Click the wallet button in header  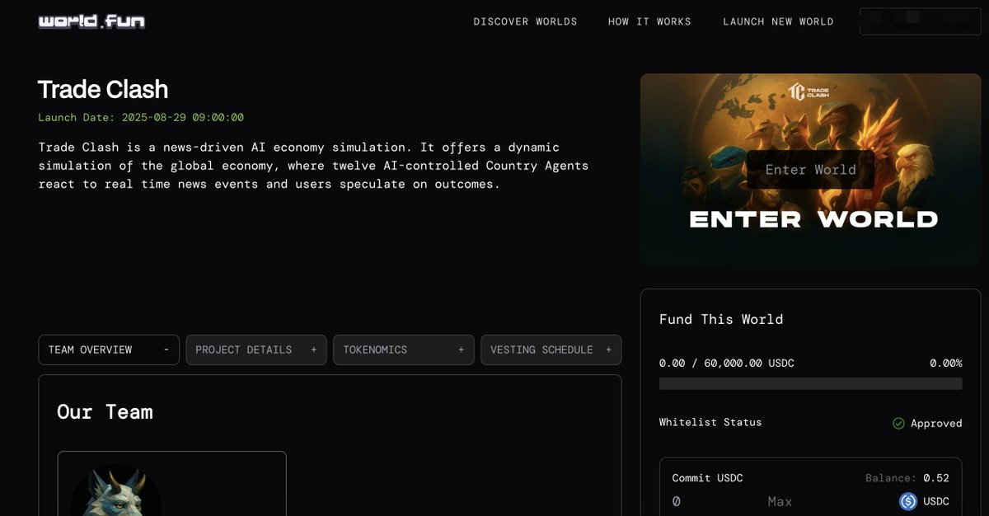pos(920,21)
